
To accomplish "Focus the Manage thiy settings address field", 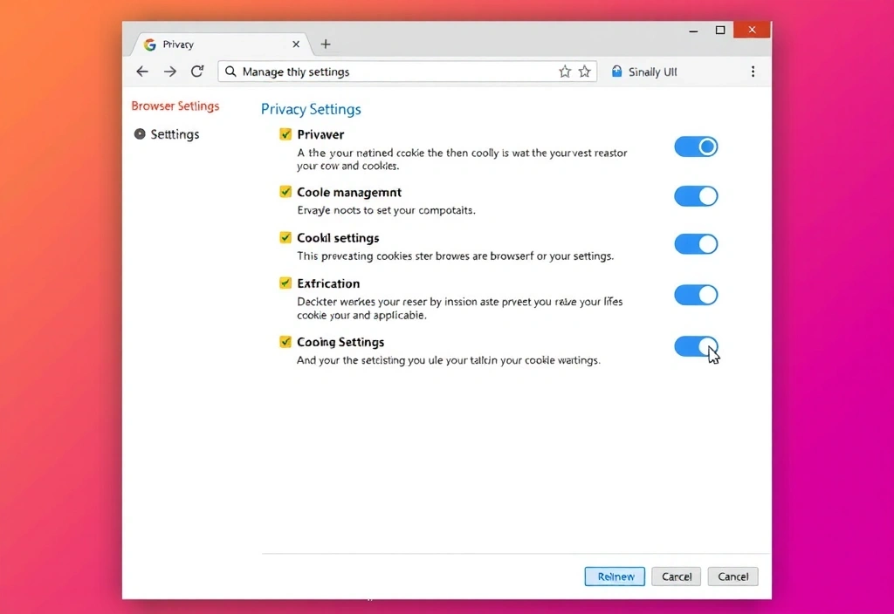I will pos(393,72).
